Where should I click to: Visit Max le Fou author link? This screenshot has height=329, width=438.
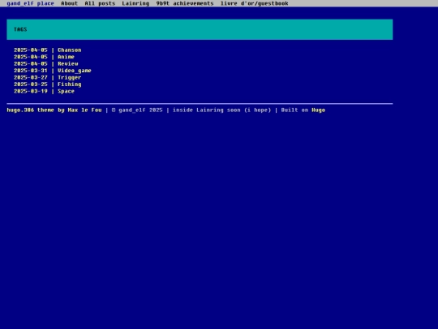click(84, 110)
